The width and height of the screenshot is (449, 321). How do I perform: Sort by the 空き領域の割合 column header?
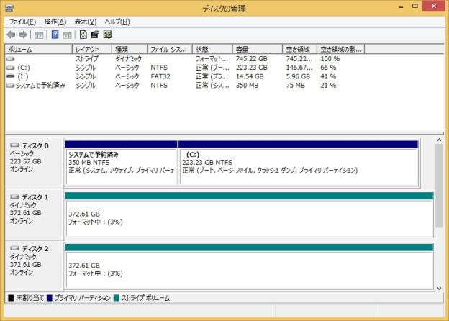[341, 49]
